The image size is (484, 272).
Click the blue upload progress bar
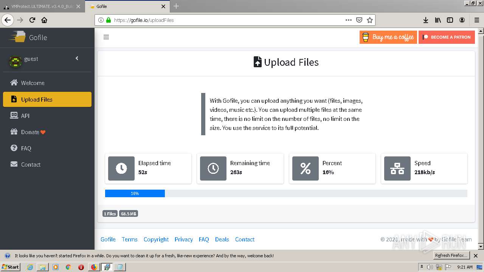point(135,193)
